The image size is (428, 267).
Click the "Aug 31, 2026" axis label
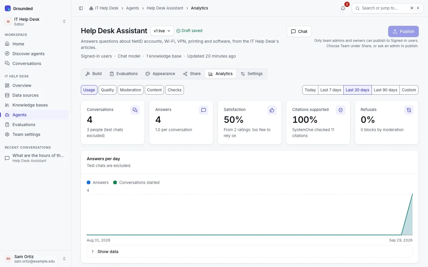pyautogui.click(x=98, y=240)
